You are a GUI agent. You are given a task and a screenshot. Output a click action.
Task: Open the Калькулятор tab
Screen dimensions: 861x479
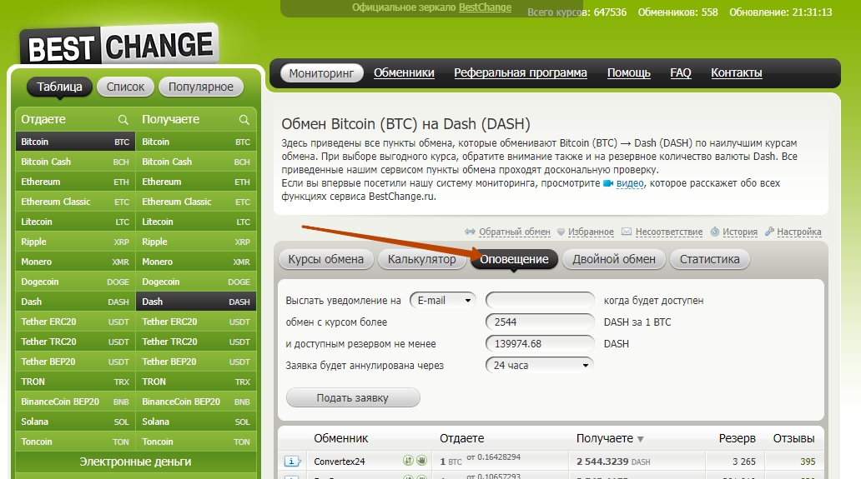pos(421,259)
